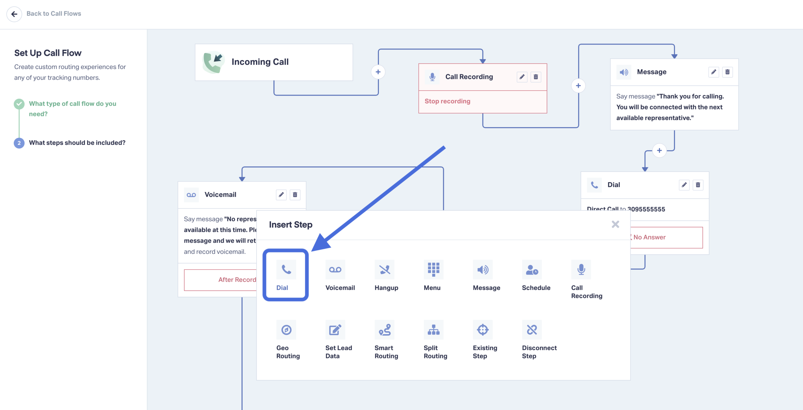803x410 pixels.
Task: Delete the Call Recording step
Action: 536,77
